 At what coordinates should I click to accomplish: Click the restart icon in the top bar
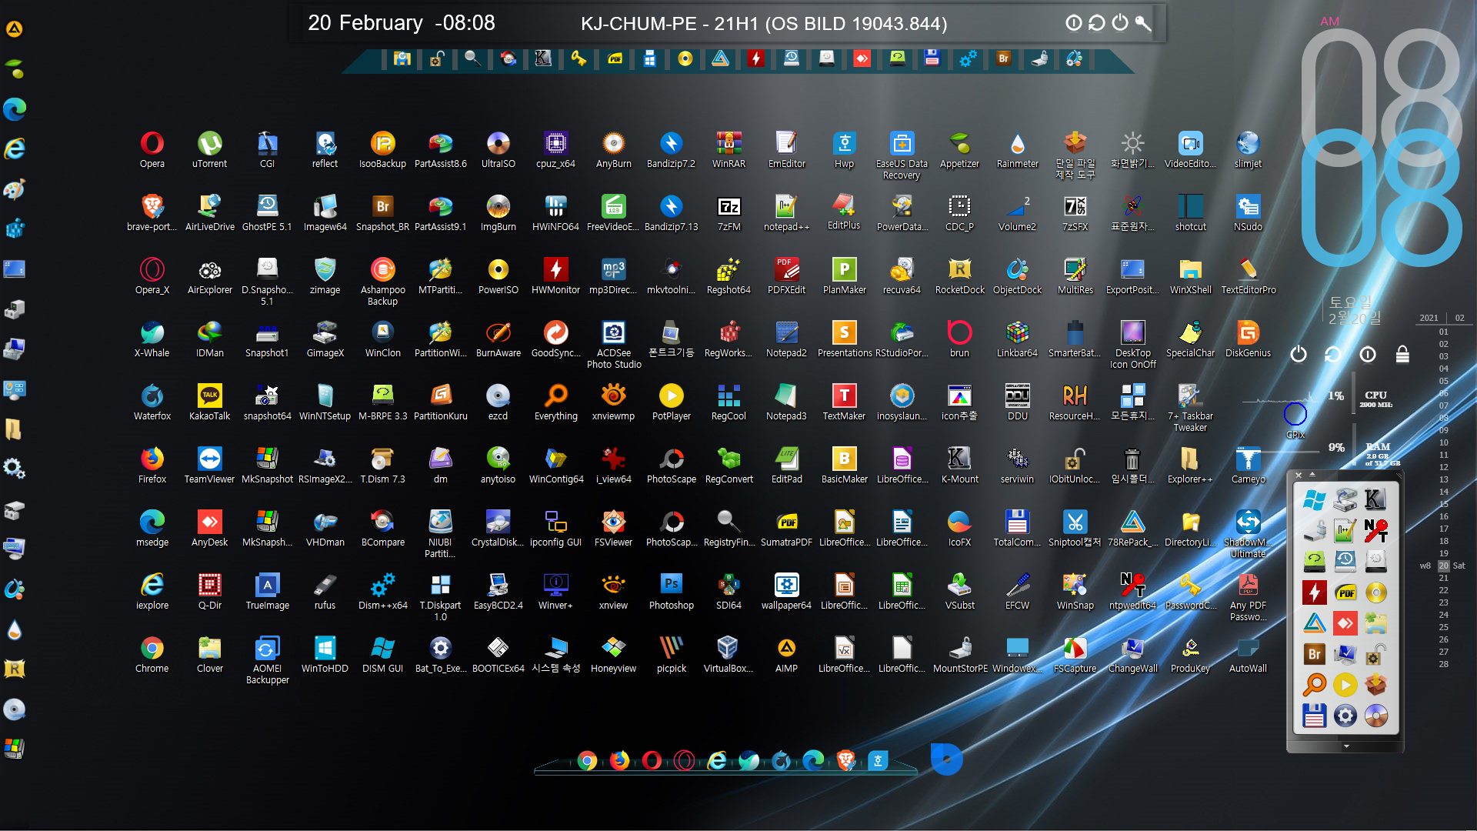[x=1097, y=23]
